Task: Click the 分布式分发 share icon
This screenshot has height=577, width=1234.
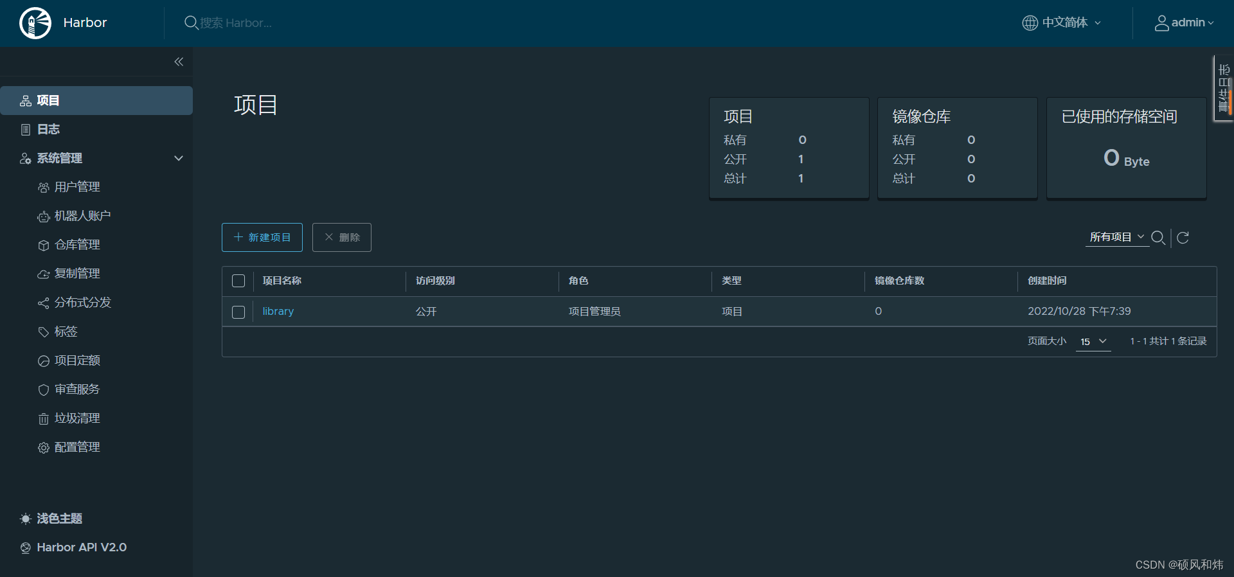Action: click(43, 303)
